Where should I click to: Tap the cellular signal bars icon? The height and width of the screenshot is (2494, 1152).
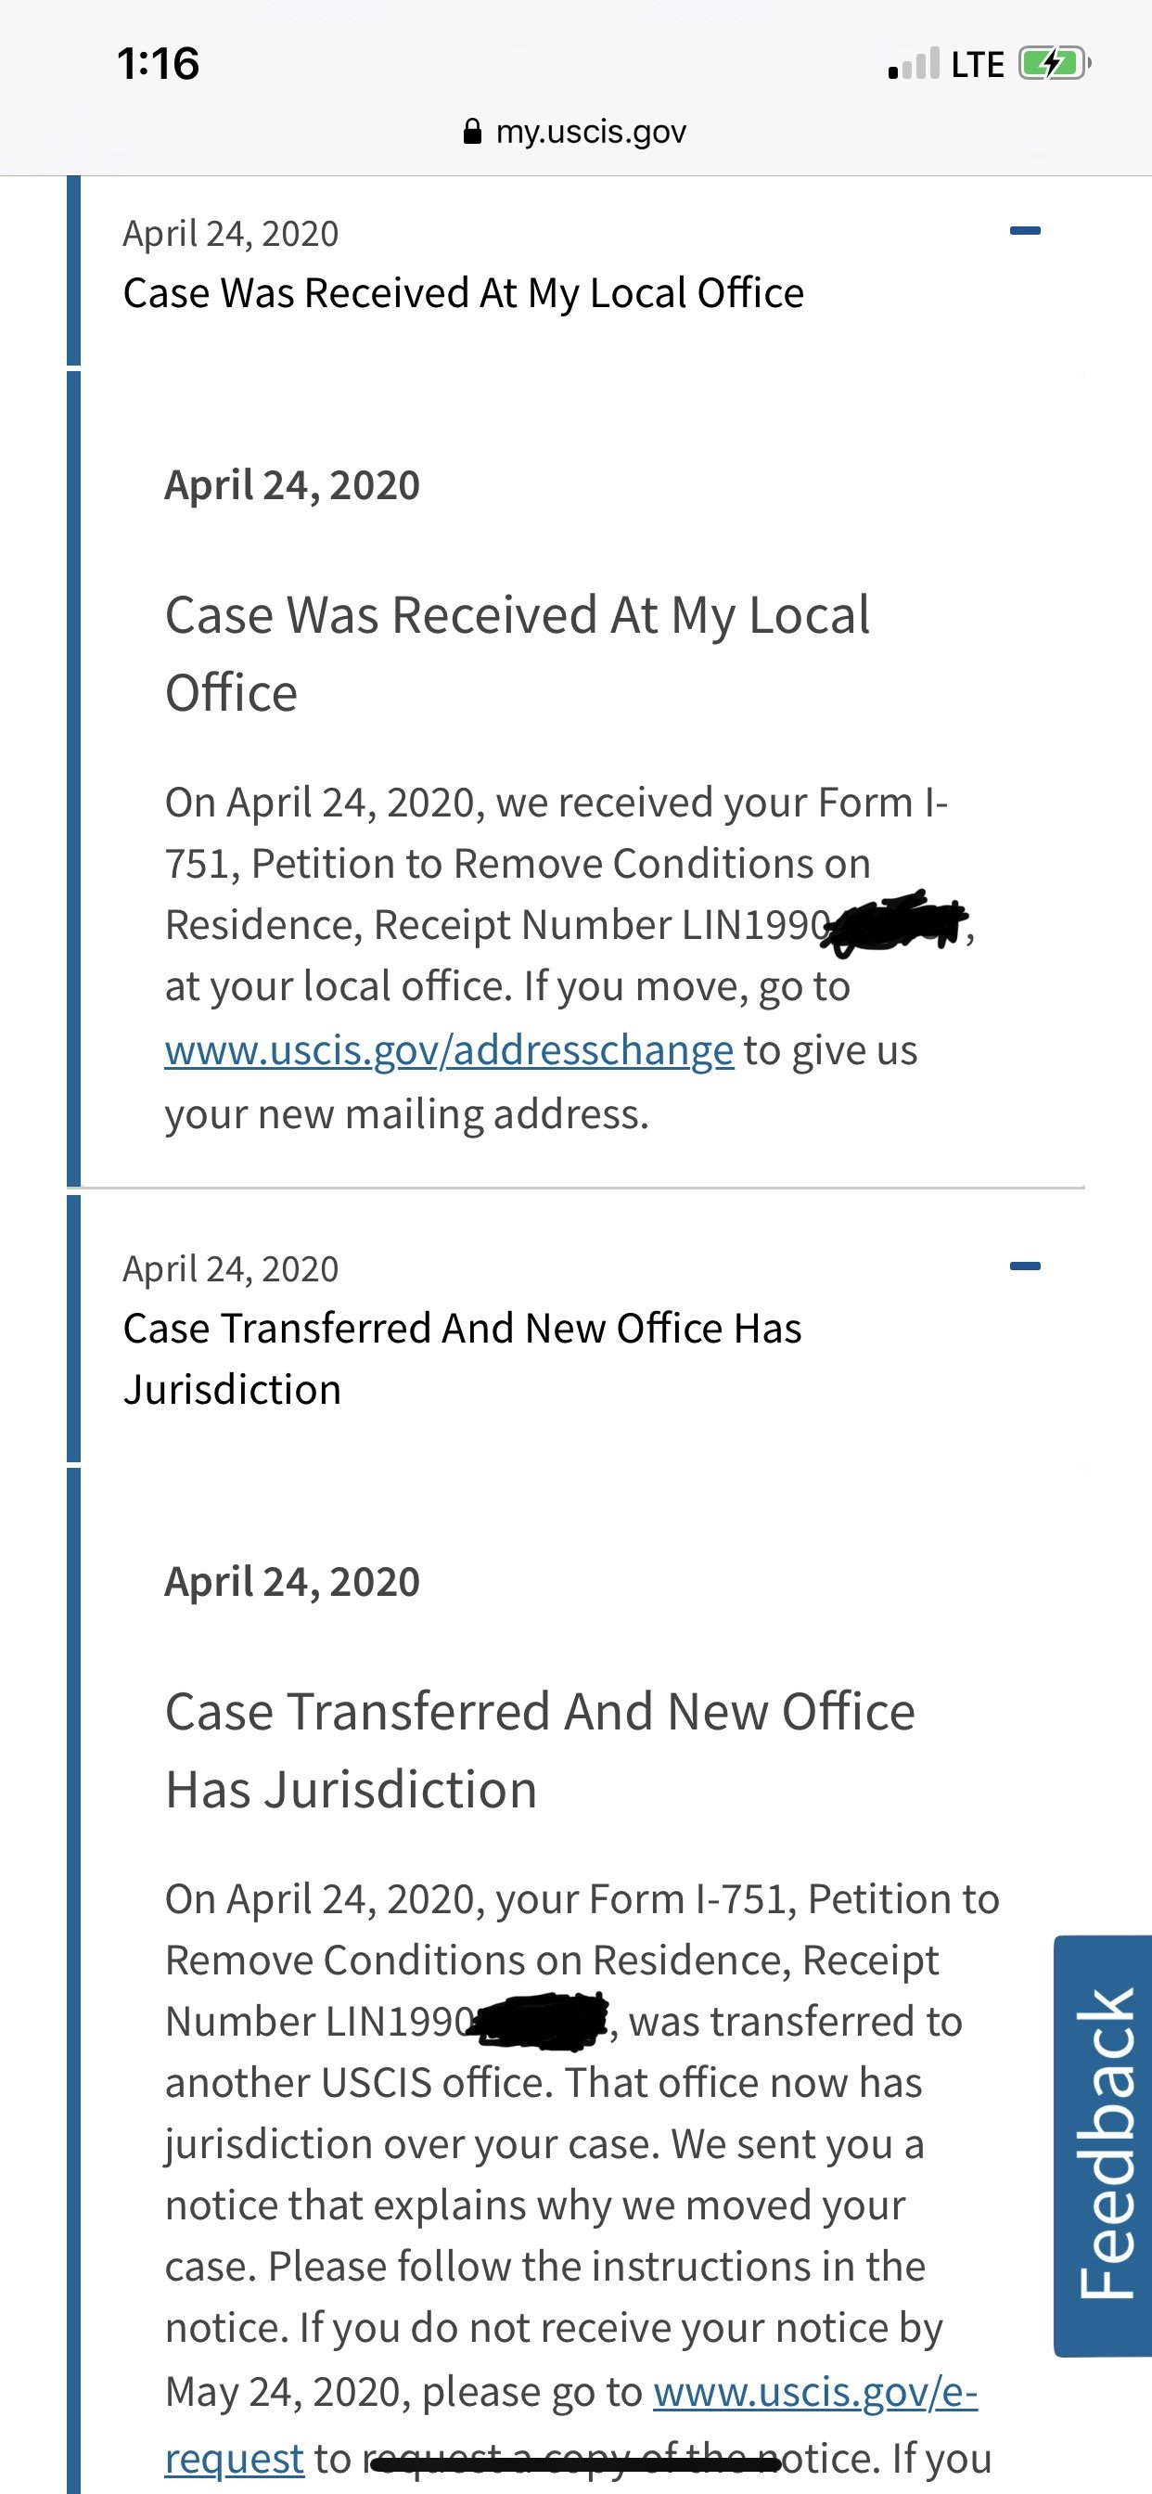pos(913,64)
